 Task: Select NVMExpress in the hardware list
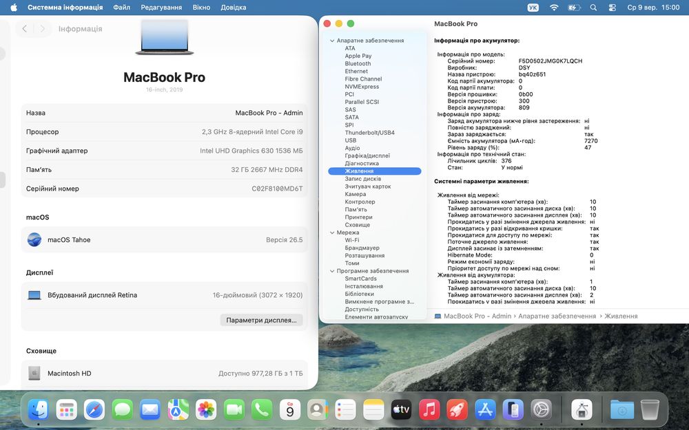pos(362,87)
